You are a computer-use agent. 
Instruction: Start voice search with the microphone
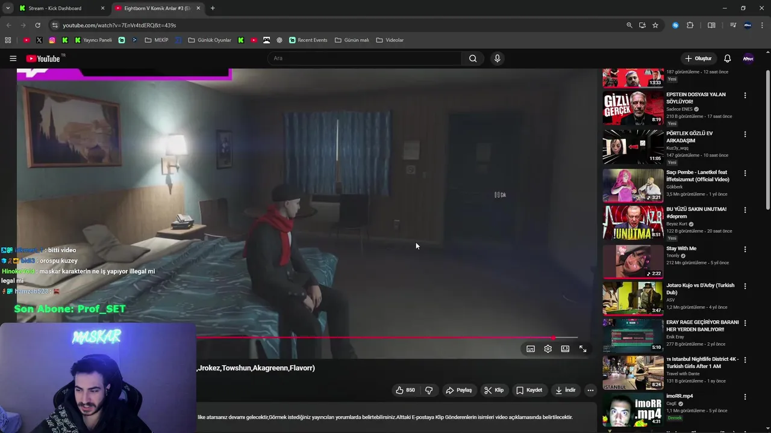pyautogui.click(x=497, y=58)
